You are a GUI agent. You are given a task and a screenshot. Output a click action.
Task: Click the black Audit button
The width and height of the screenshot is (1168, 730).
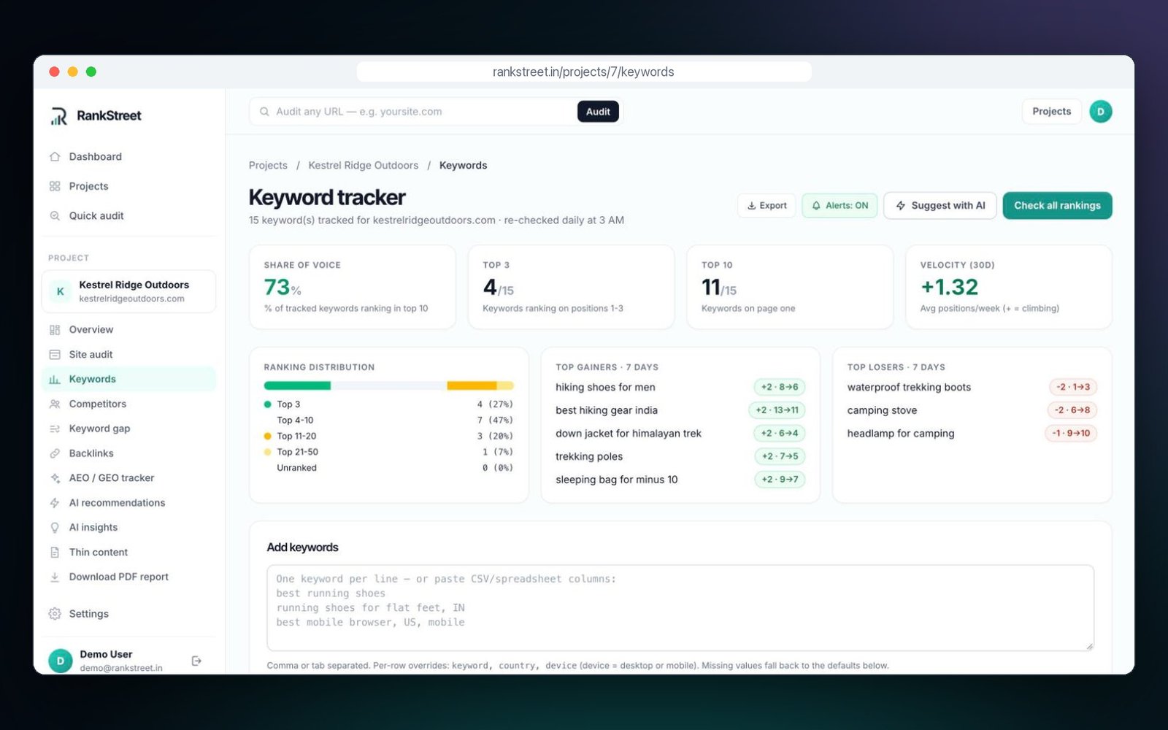[x=598, y=112]
